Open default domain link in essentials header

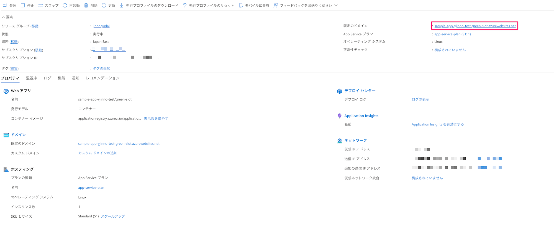click(x=475, y=26)
